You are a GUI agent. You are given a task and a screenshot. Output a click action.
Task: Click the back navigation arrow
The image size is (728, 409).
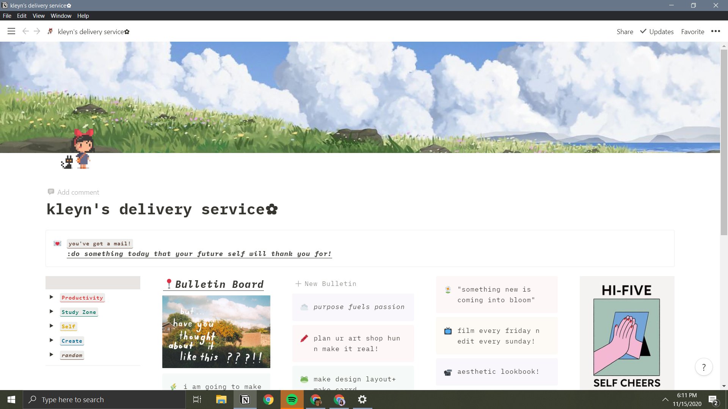(x=25, y=31)
